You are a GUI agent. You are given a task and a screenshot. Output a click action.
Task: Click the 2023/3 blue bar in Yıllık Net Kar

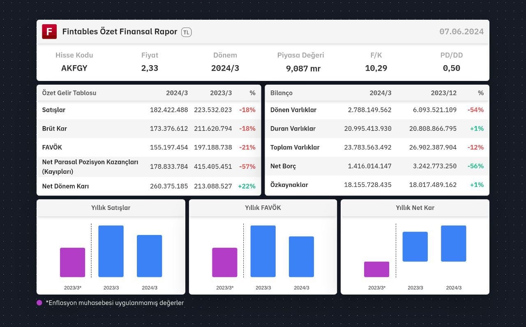click(x=415, y=246)
